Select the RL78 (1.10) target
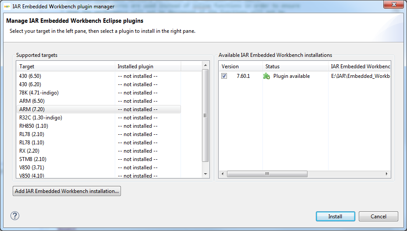The height and width of the screenshot is (231, 407). click(99, 142)
